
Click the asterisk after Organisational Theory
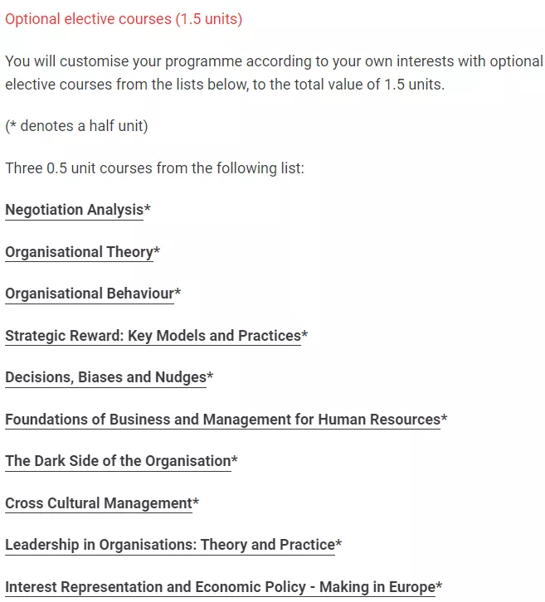(x=157, y=250)
